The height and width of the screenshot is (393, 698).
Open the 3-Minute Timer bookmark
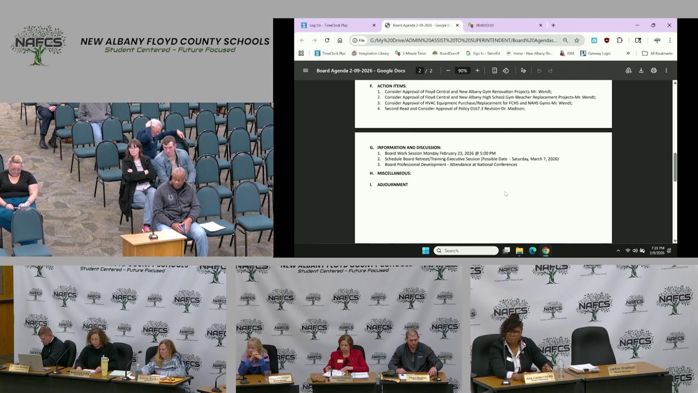click(411, 53)
